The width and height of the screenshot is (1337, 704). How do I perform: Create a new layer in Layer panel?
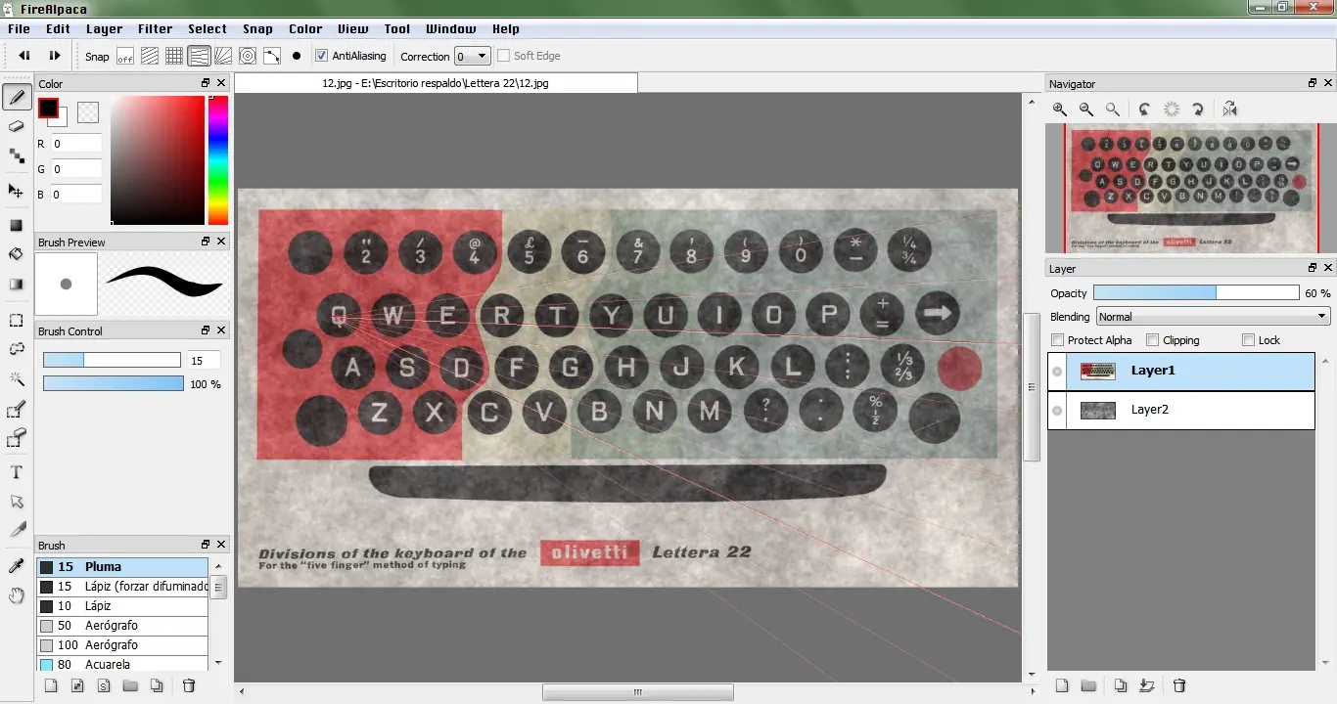click(1062, 685)
